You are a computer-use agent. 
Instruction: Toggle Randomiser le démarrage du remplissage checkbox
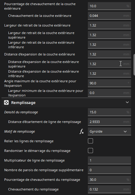point(90,151)
